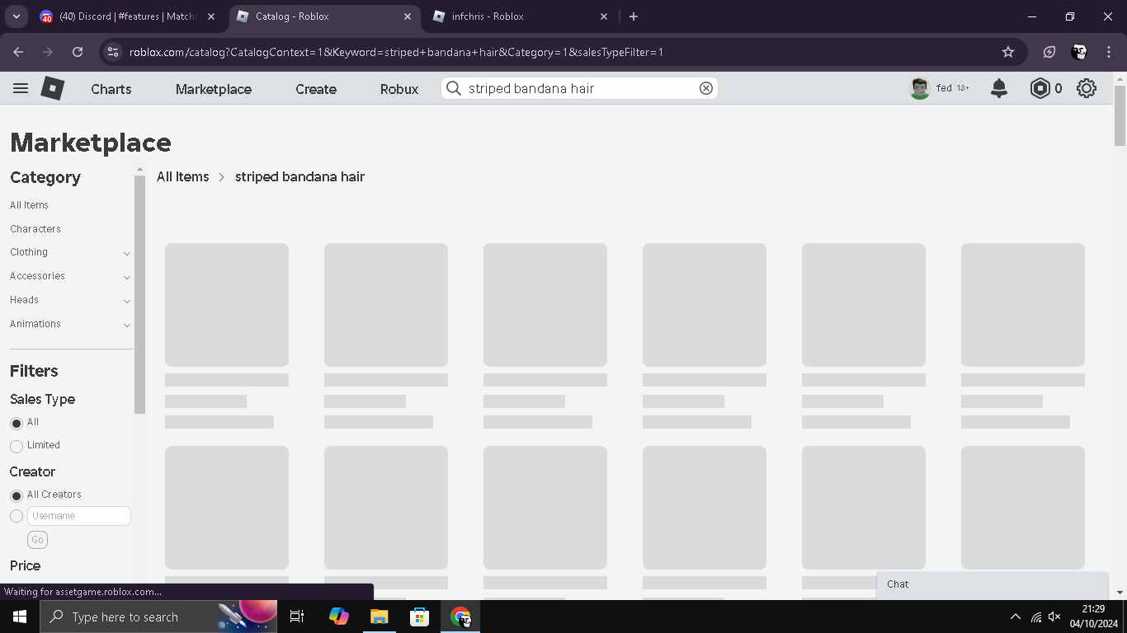View site information for roblox.com
Screen dimensions: 1127x633
[x=113, y=52]
